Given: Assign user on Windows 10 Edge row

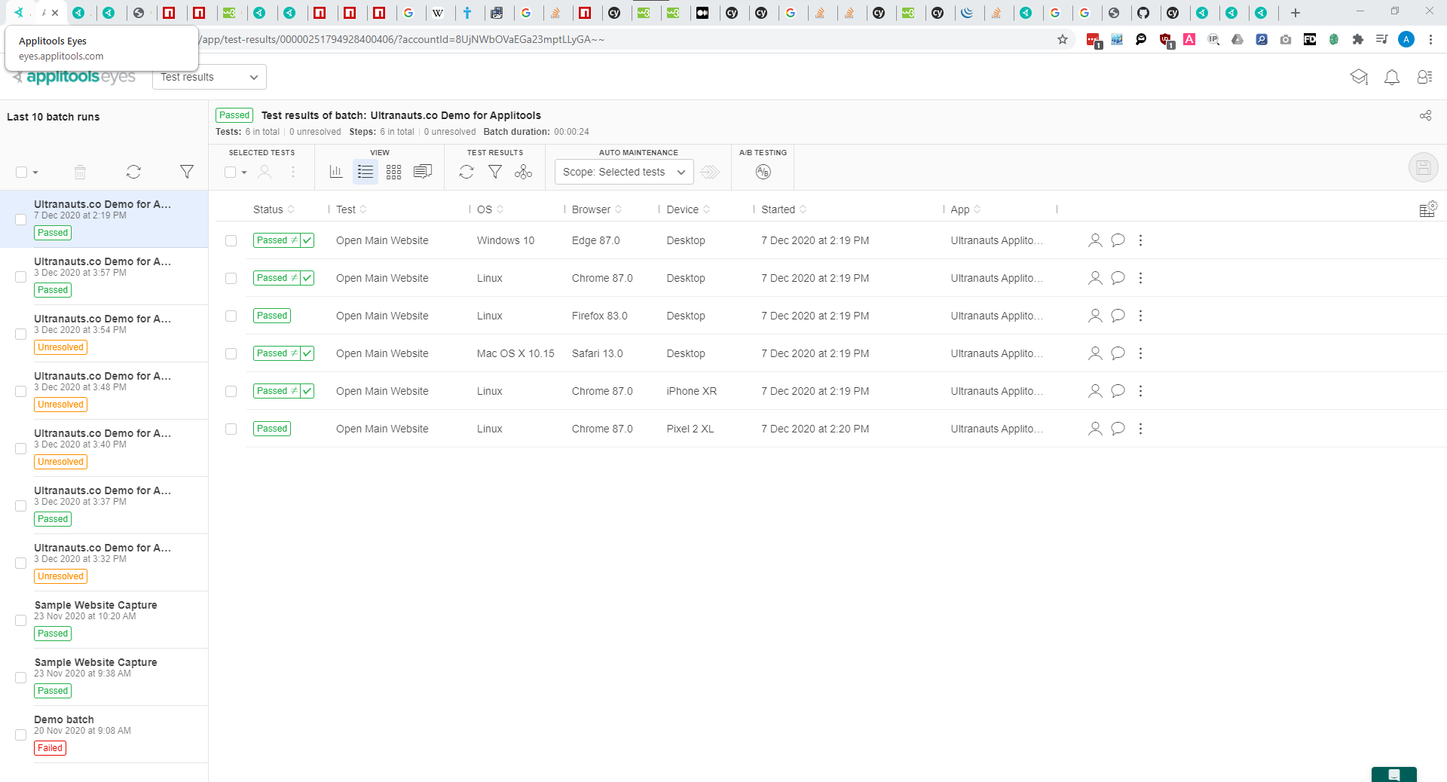Looking at the screenshot, I should 1095,240.
